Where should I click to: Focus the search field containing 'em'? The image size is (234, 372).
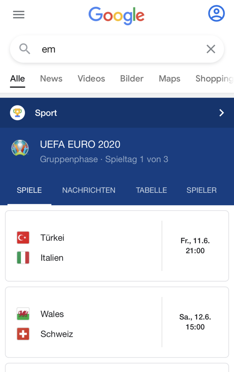117,49
